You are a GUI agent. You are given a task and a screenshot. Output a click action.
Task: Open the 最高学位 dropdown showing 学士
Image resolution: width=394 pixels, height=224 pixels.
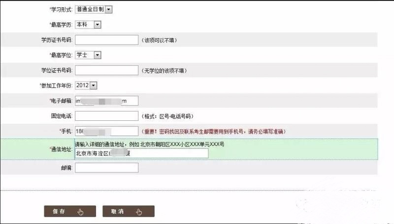[x=88, y=55]
